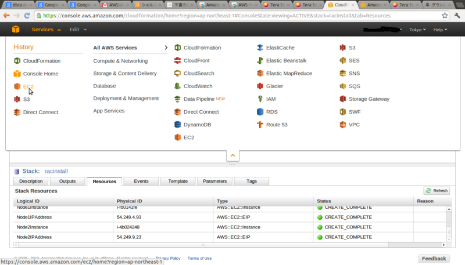Click the CloudSearch service icon
Image resolution: width=465 pixels, height=265 pixels.
pyautogui.click(x=178, y=73)
